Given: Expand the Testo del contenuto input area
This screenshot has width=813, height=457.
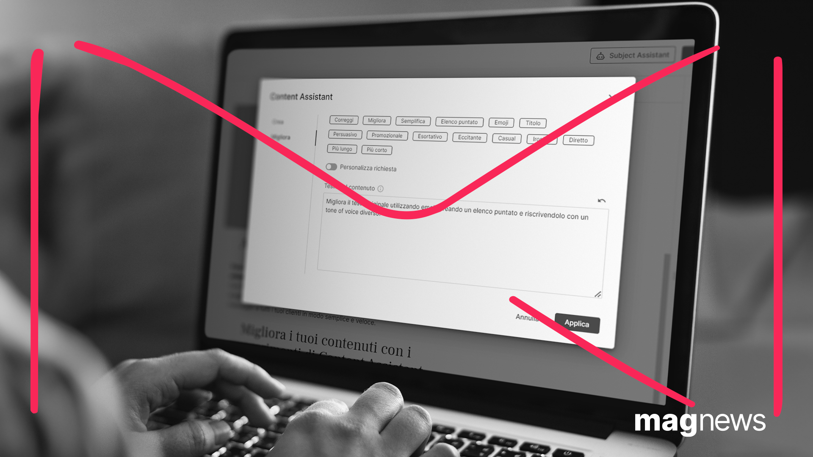Looking at the screenshot, I should [x=597, y=295].
